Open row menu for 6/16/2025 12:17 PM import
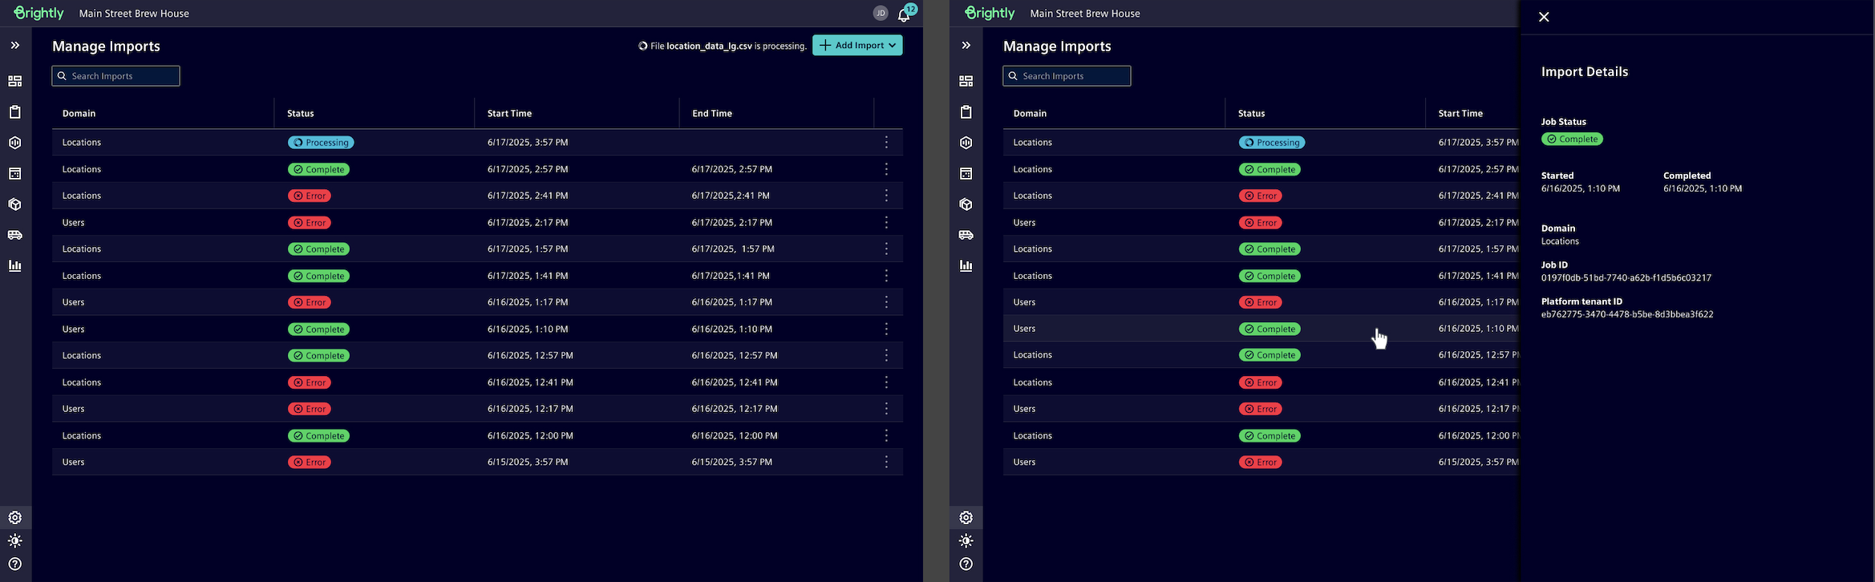 [886, 409]
